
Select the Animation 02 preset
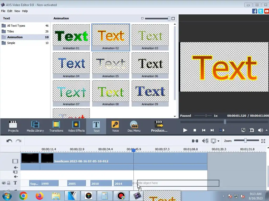pyautogui.click(x=111, y=37)
